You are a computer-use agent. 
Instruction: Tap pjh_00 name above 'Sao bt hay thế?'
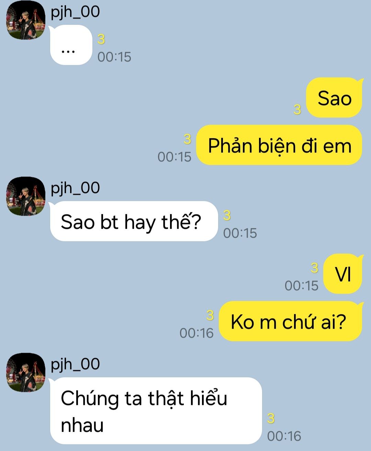[x=75, y=188]
